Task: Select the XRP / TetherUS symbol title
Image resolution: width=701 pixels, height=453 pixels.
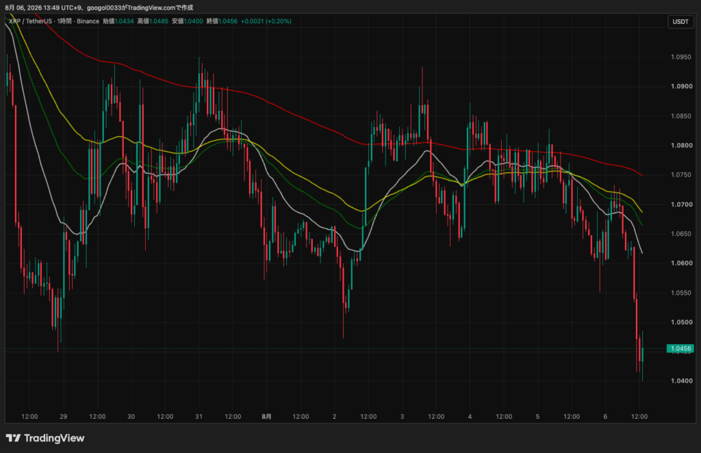Action: click(x=30, y=21)
